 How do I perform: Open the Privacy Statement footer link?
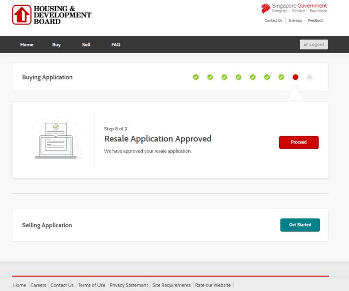[x=128, y=285]
